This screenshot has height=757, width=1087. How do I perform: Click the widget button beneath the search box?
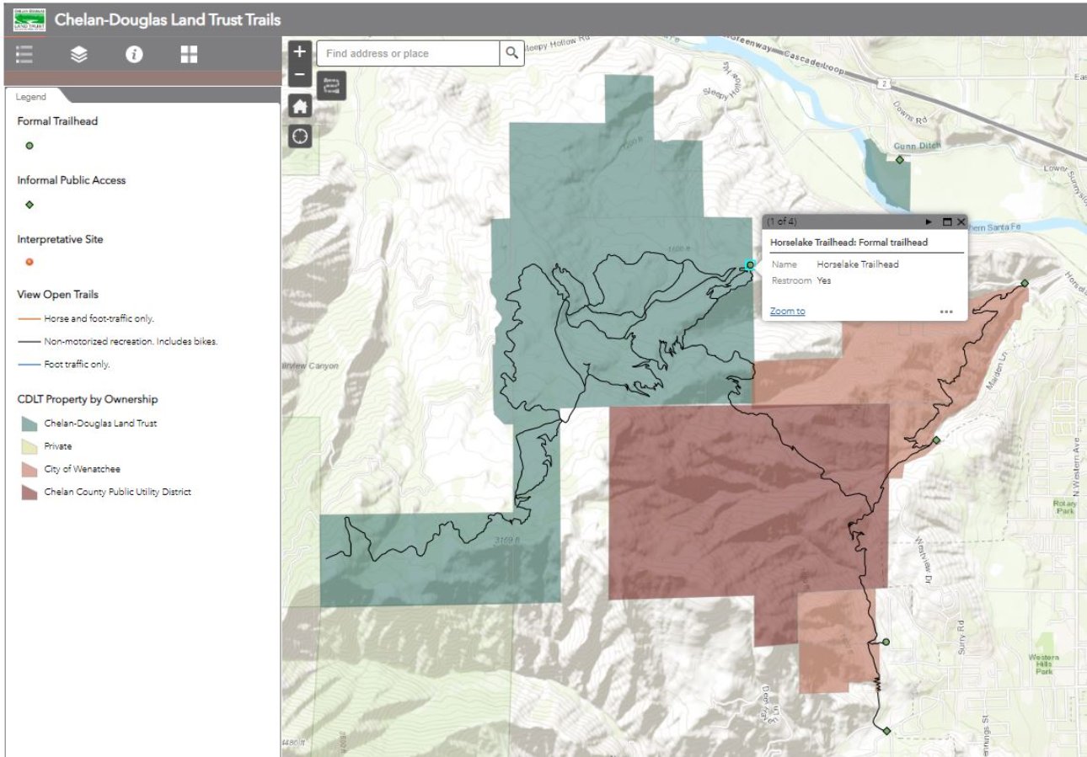click(331, 85)
